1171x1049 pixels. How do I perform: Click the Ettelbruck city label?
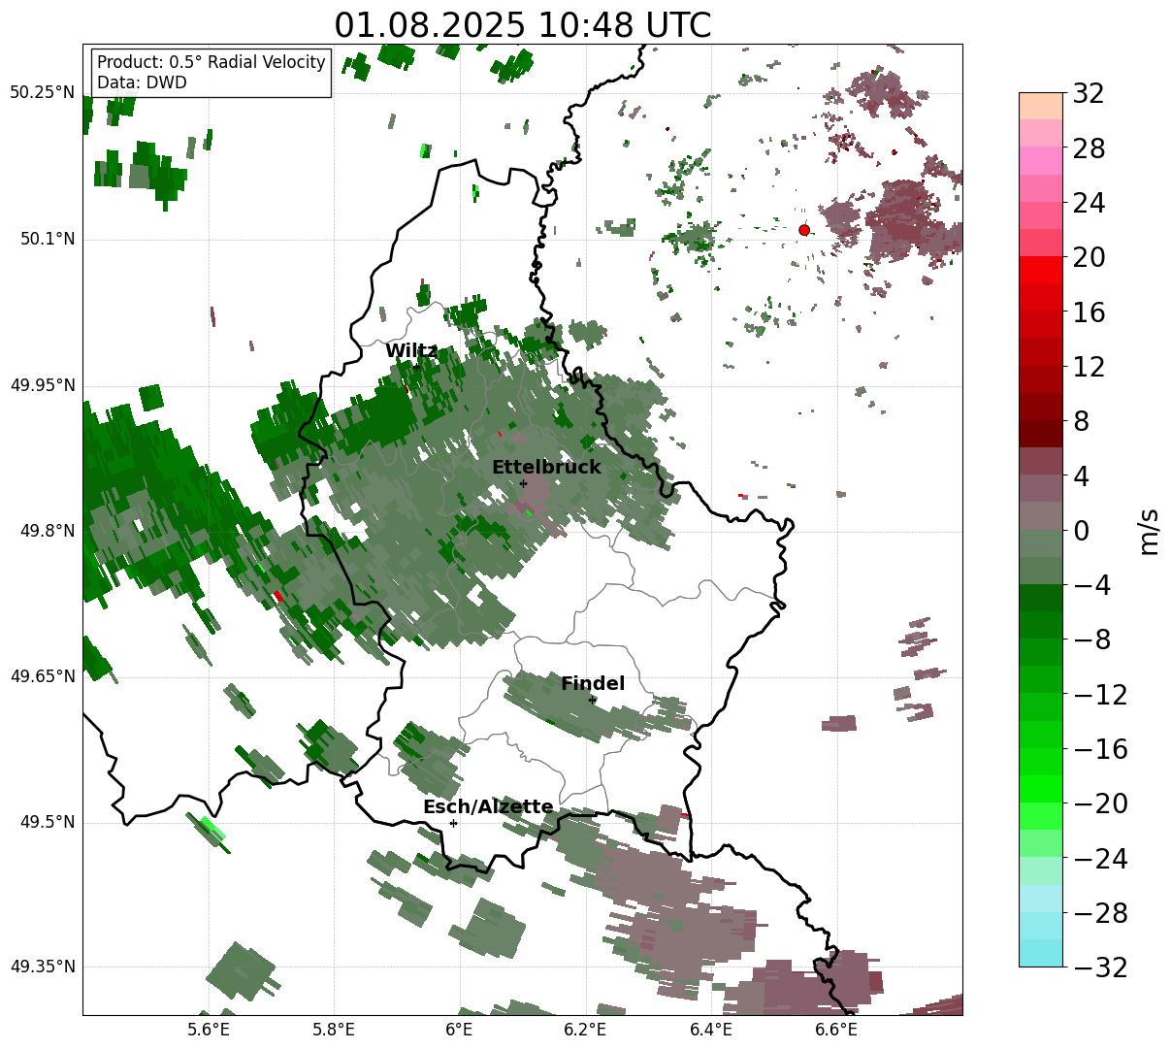pos(546,468)
